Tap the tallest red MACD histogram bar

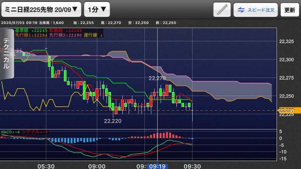pos(167,135)
